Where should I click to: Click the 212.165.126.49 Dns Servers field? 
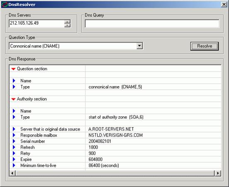pyautogui.click(x=37, y=23)
